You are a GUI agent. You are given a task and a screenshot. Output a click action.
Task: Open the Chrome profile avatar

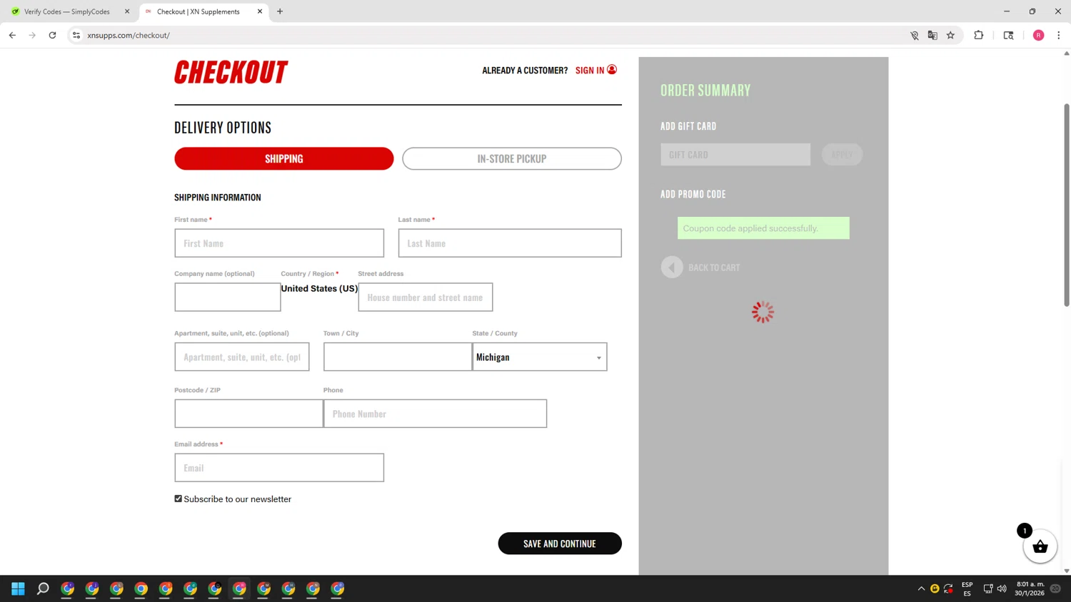[1038, 35]
